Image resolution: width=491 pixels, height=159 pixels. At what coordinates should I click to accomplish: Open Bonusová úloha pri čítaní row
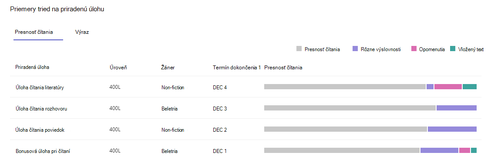(x=245, y=150)
